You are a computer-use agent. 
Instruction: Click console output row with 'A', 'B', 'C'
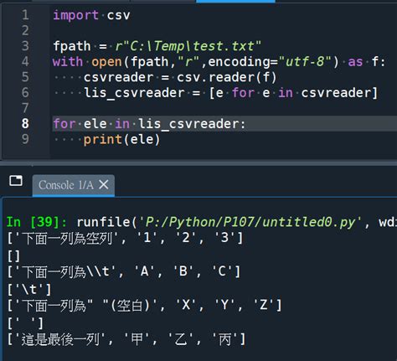[x=123, y=271]
